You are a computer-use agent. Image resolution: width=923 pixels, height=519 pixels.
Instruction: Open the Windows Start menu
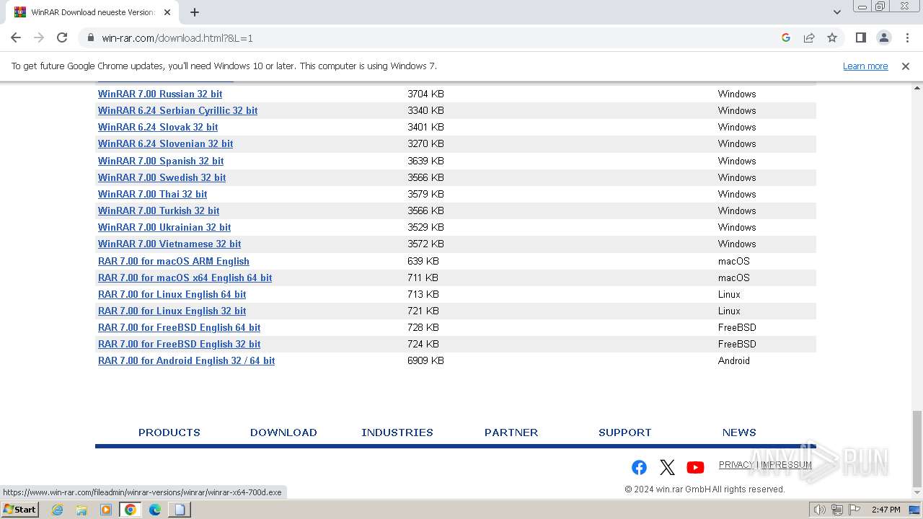click(20, 509)
